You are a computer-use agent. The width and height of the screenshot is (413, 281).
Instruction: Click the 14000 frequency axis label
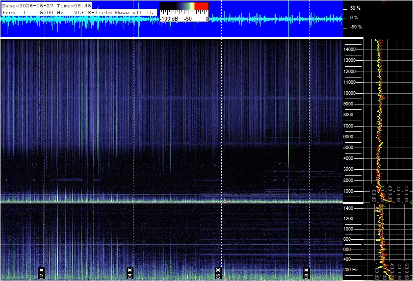tap(350, 50)
